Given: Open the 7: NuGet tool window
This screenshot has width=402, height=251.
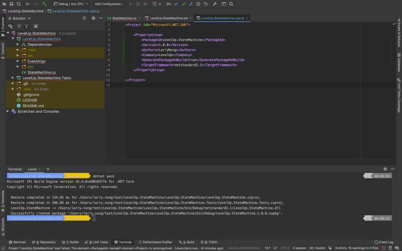Looking at the screenshot, I should coord(70,242).
